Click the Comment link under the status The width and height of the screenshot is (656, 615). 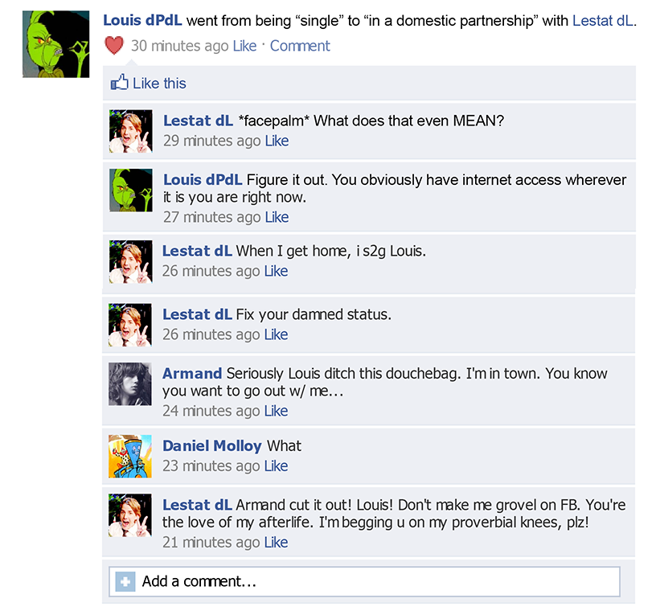pos(300,46)
